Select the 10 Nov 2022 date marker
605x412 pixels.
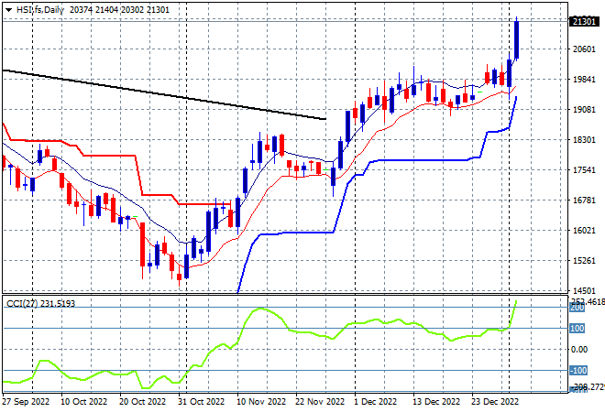(261, 402)
